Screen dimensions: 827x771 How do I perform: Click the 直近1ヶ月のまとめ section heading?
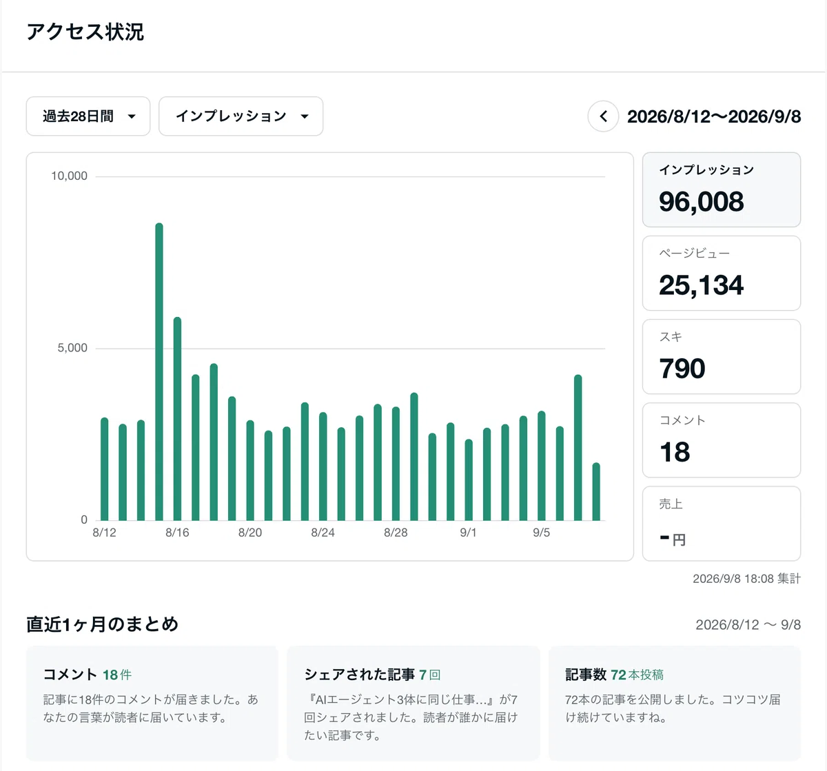(103, 624)
